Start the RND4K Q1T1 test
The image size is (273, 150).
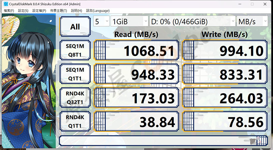click(75, 121)
